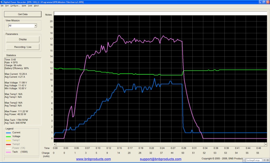The image size is (270, 163).
Task: Click the Digital Power Recorder title bar icon
Action: coord(2,2)
